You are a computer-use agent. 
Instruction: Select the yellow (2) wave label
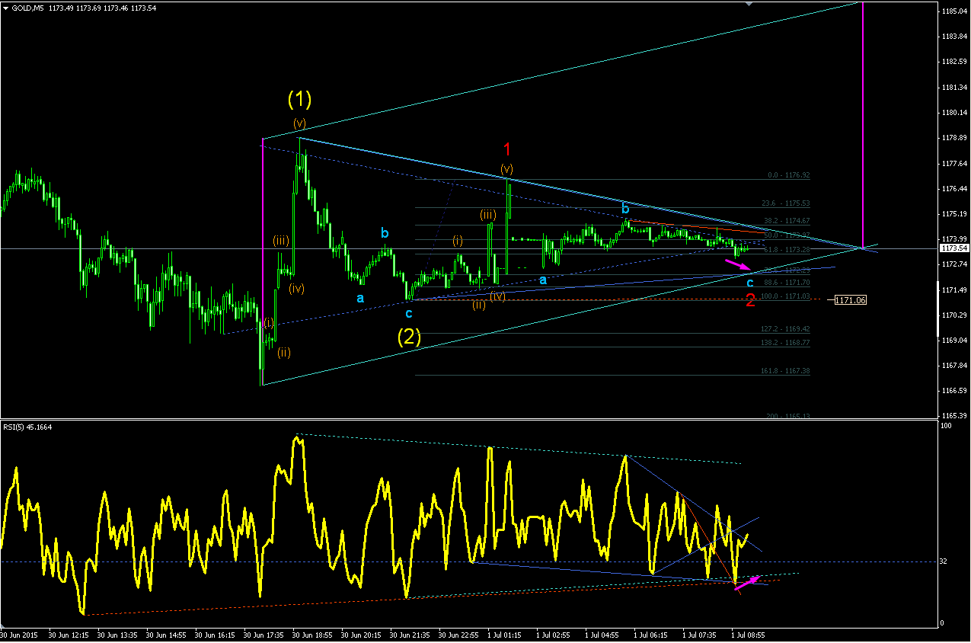tap(409, 336)
